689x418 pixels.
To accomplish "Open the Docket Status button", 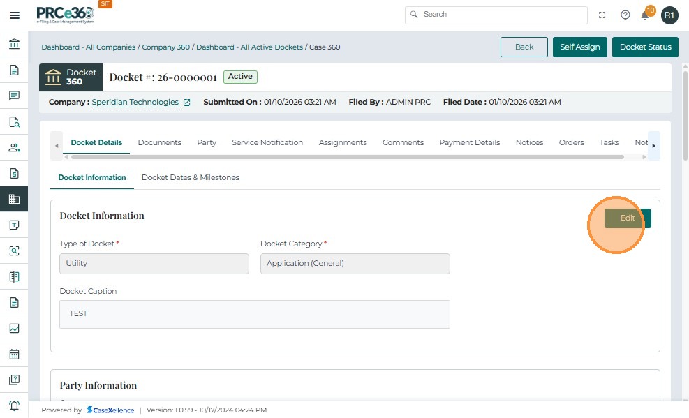I will tap(645, 47).
